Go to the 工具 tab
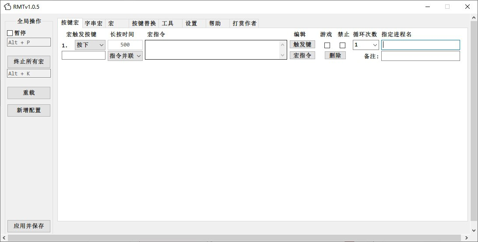This screenshot has height=242, width=478. (170, 24)
